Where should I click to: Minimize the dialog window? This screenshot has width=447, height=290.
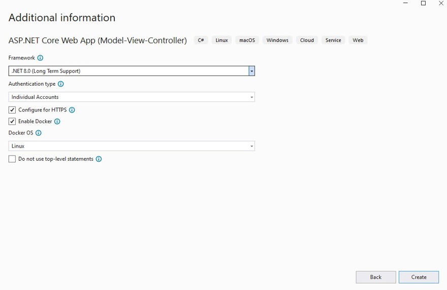click(405, 3)
